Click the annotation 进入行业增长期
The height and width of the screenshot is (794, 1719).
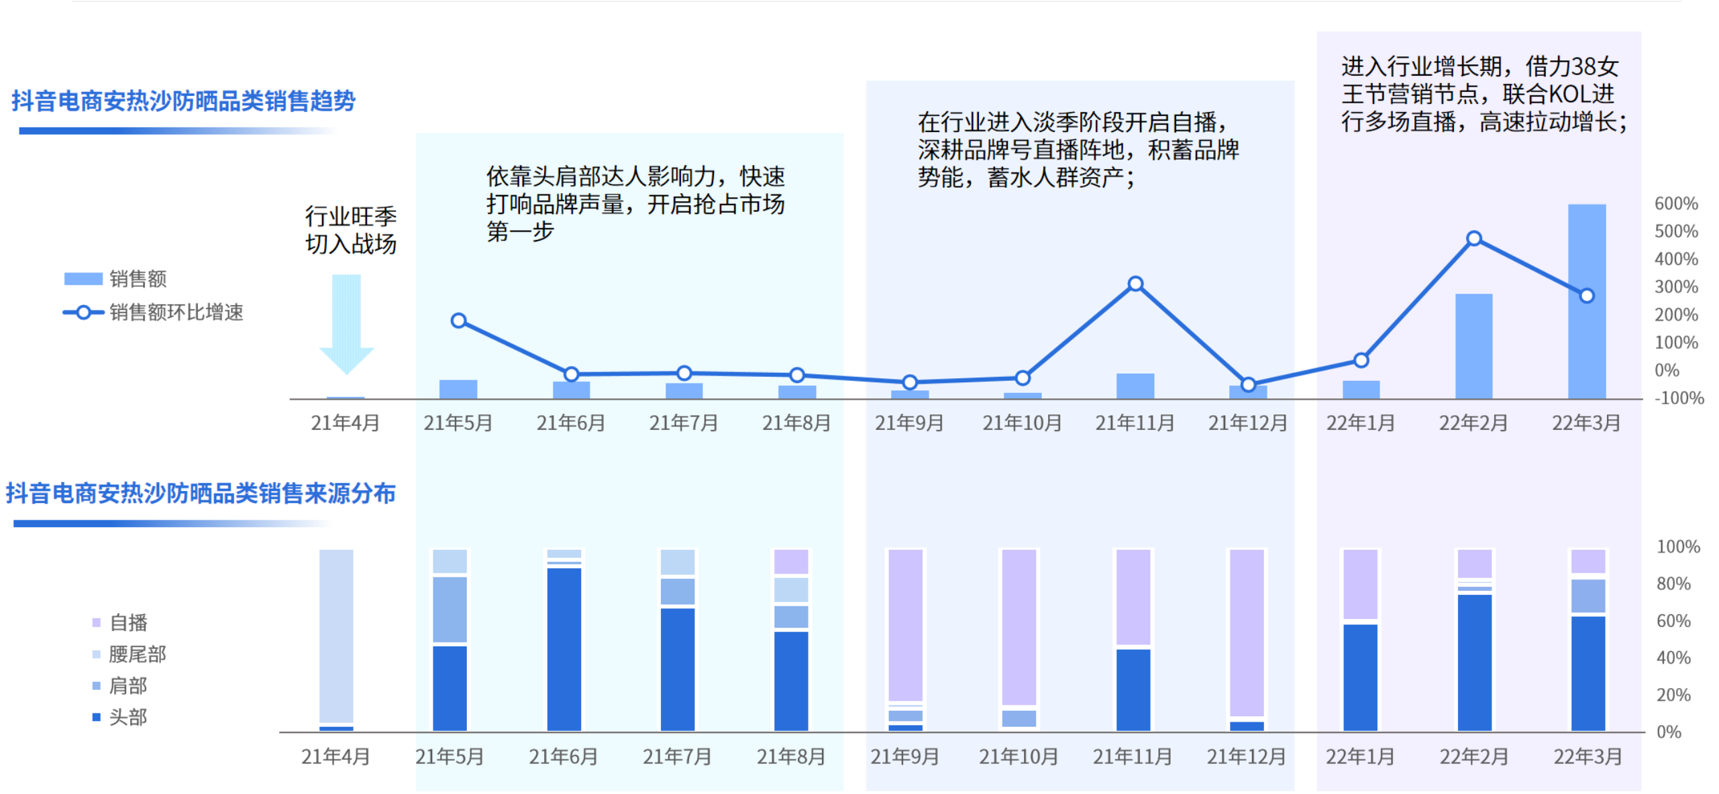pyautogui.click(x=1484, y=95)
